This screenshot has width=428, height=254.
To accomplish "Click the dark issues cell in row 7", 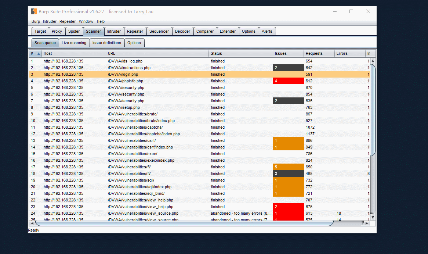I will 288,101.
